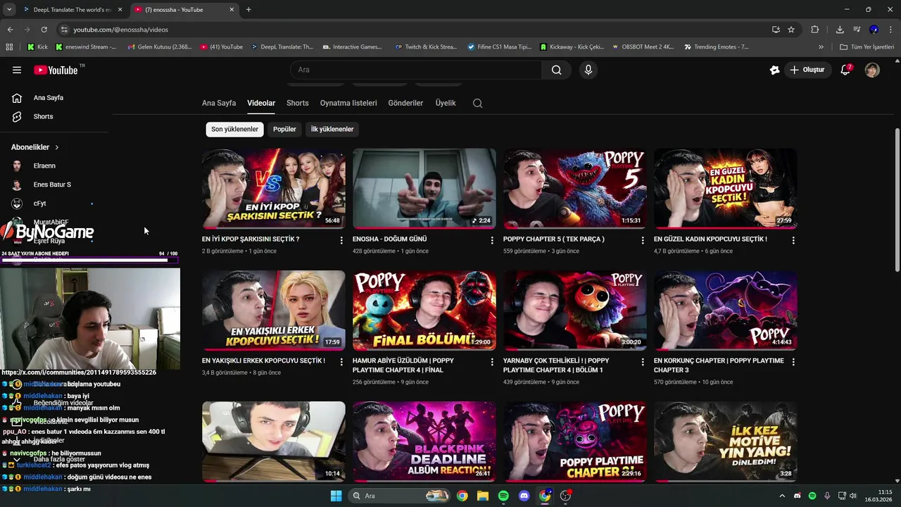
Task: Select the Videolar channel tab
Action: [261, 103]
